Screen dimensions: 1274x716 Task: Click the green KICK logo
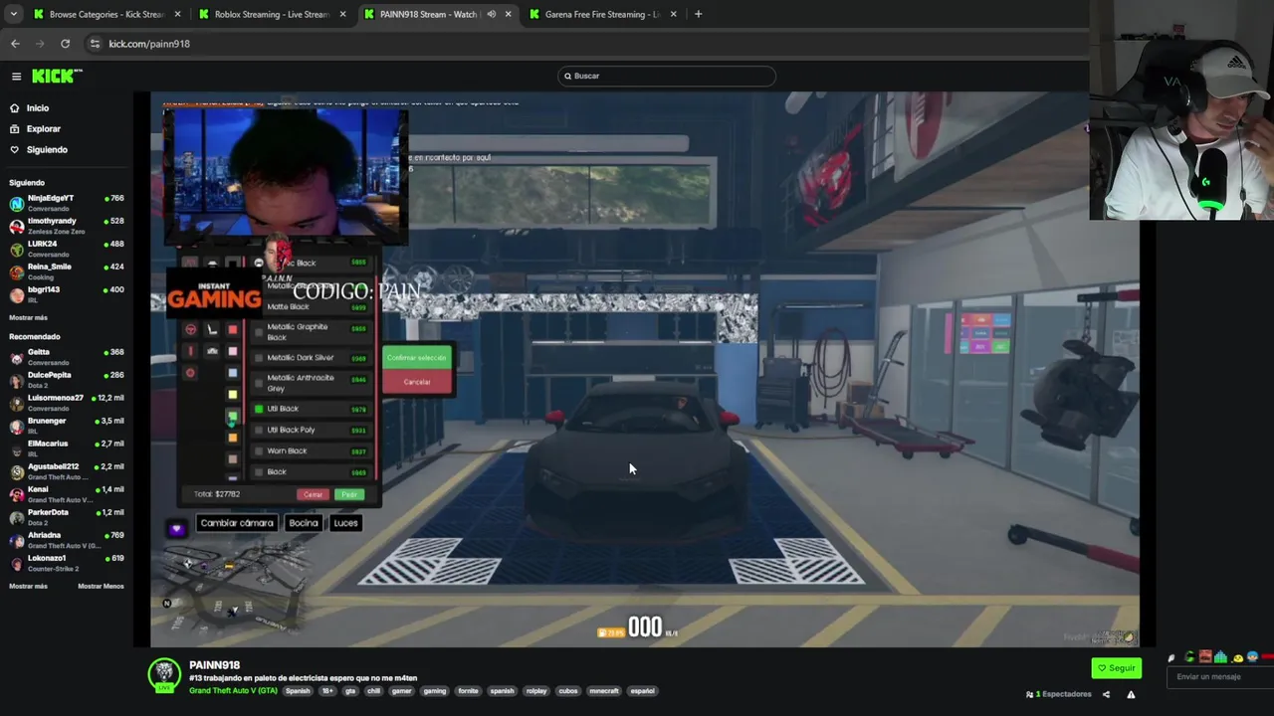(57, 77)
